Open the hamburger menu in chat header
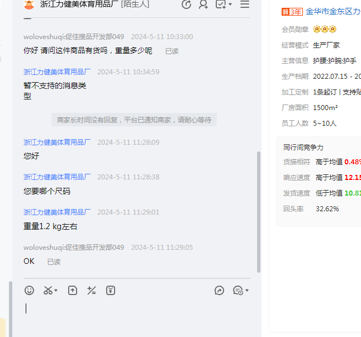The height and width of the screenshot is (337, 361). 245,4
